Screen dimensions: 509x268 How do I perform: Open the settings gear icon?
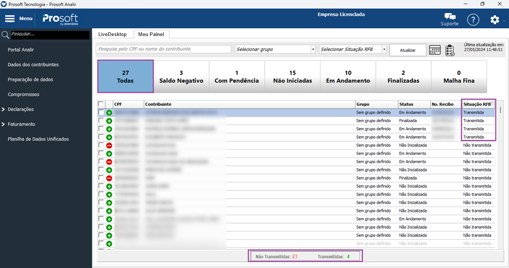495,20
